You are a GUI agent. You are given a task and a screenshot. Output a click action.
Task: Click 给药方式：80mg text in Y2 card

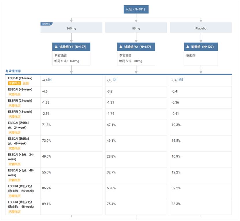[131, 61]
